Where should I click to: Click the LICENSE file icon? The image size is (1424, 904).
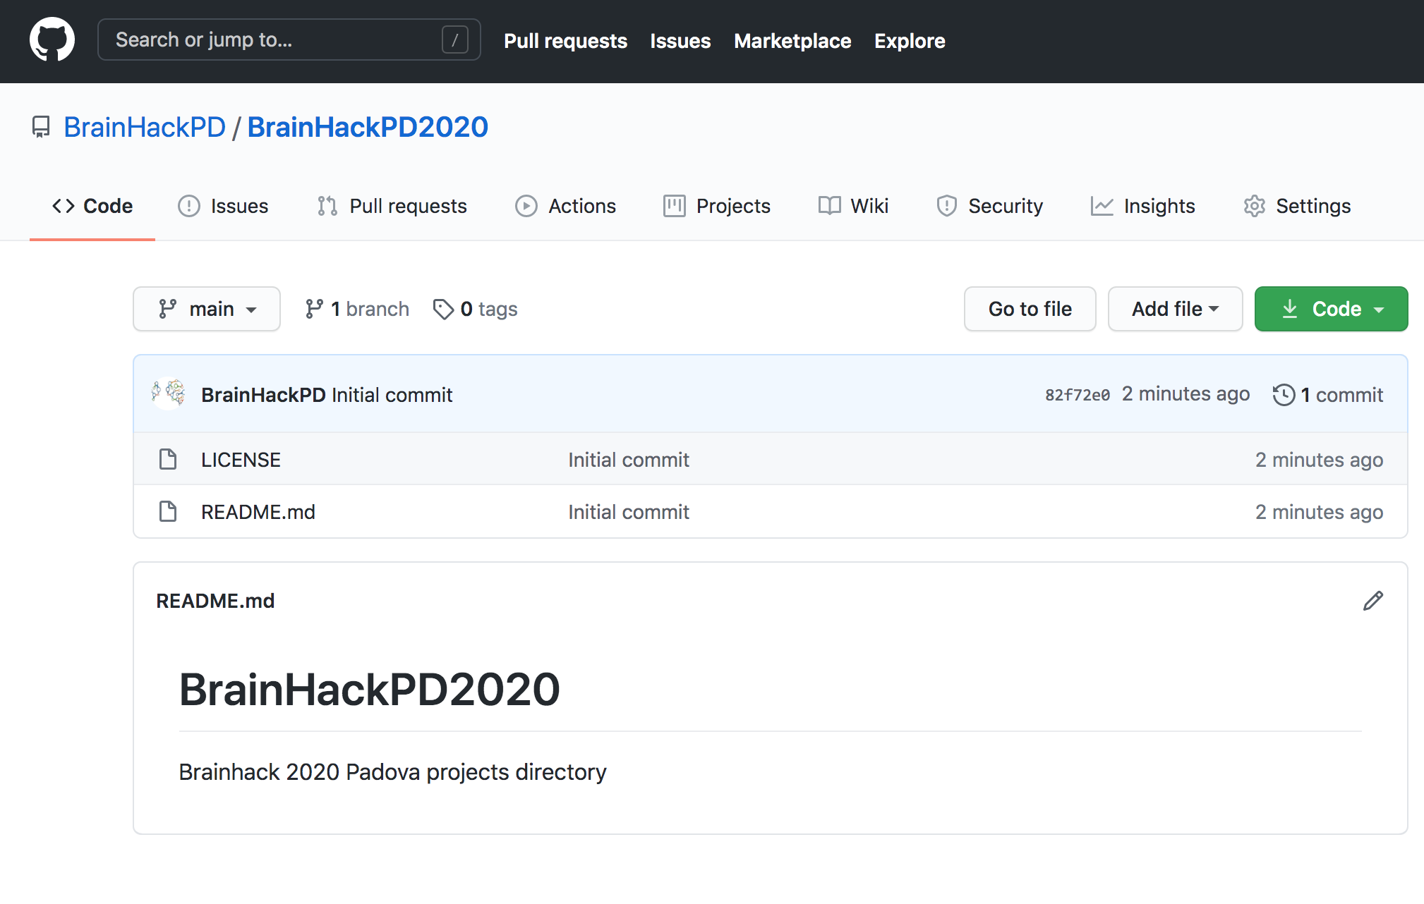coord(168,459)
